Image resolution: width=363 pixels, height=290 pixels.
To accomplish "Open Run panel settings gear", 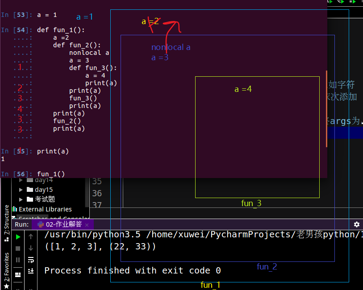I will point(357,224).
